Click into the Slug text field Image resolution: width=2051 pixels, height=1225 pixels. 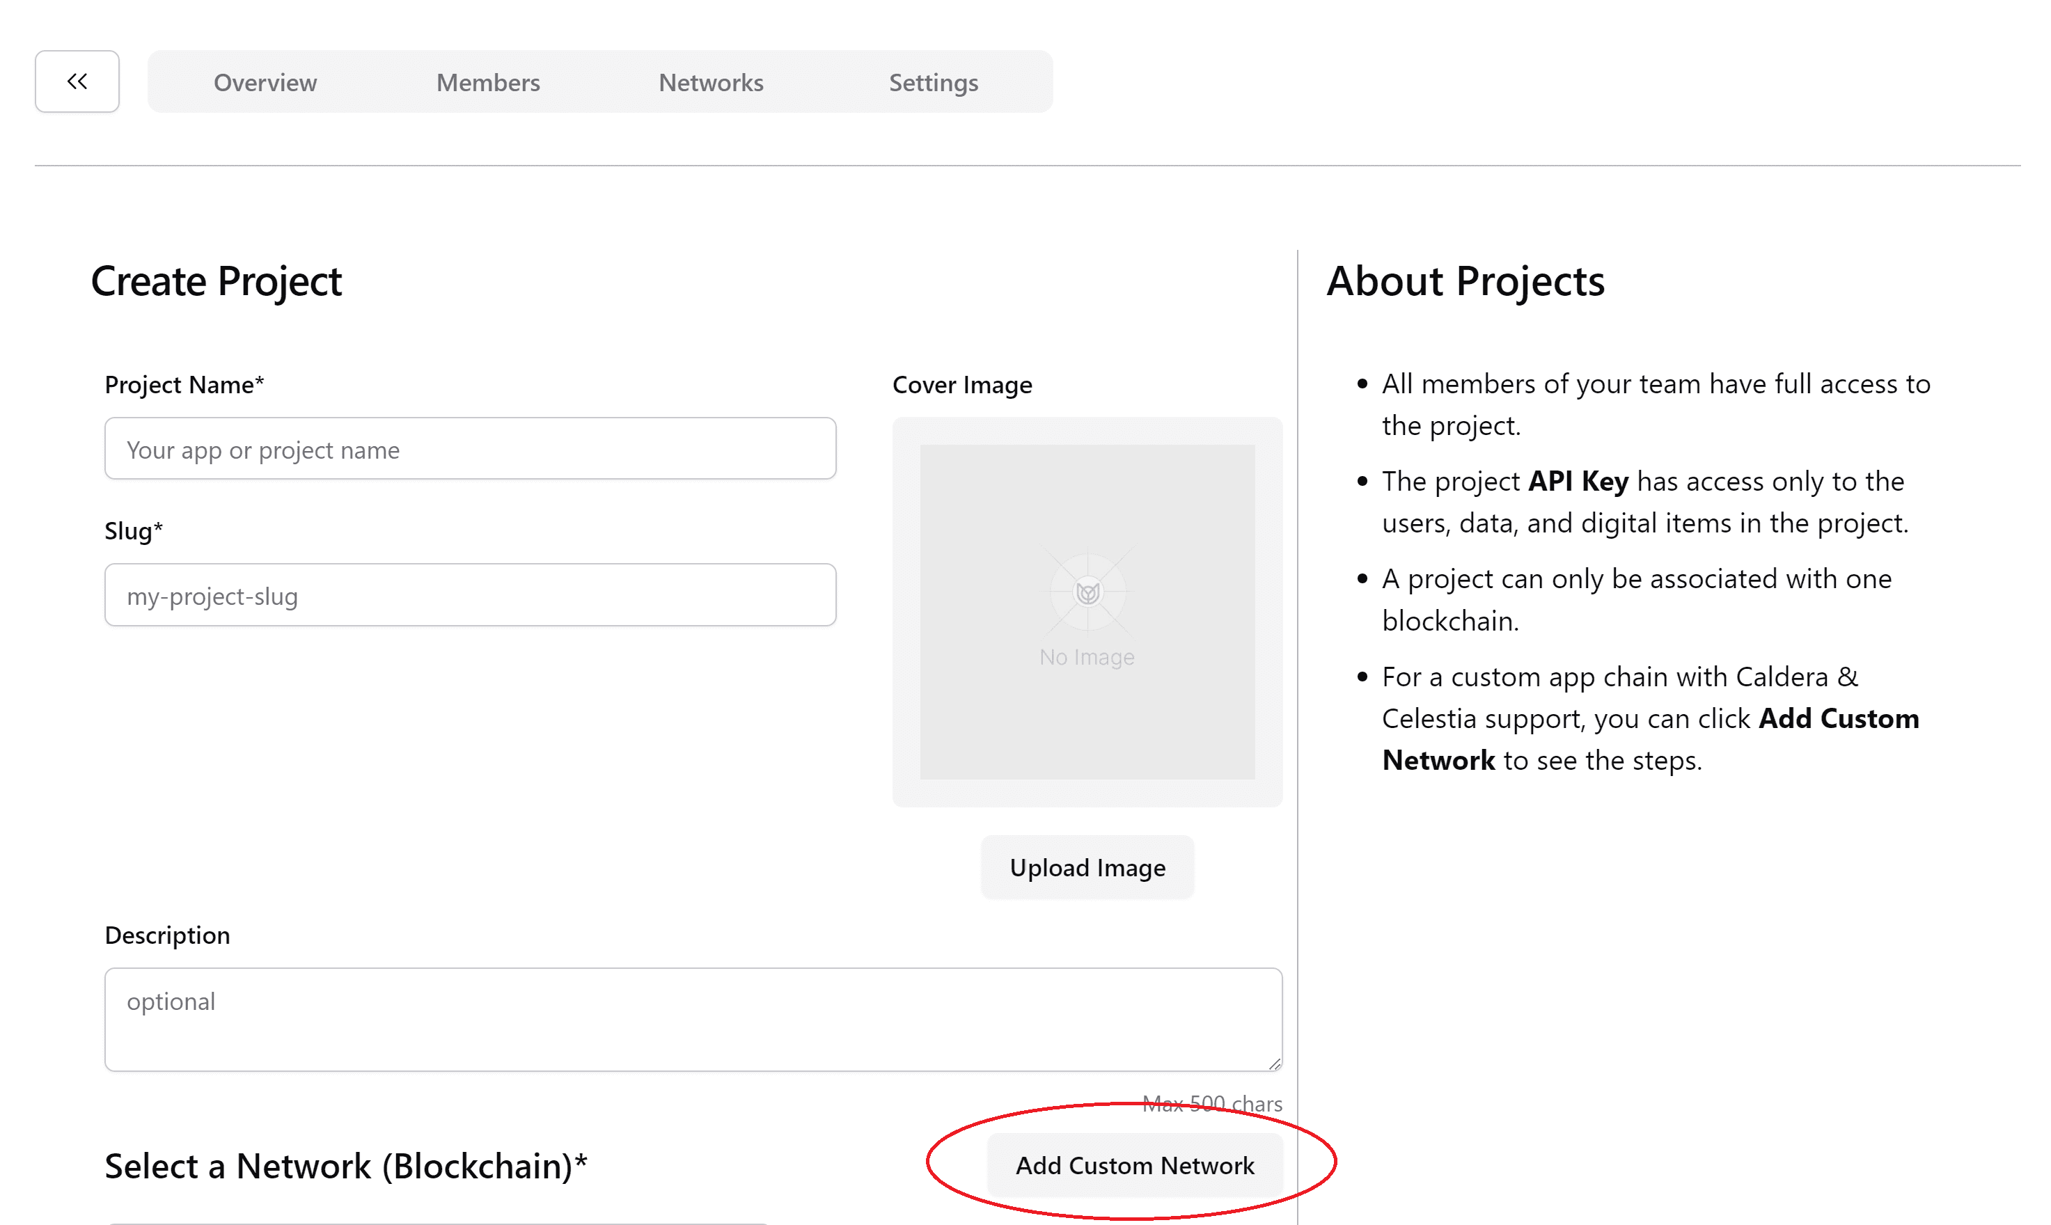click(470, 595)
